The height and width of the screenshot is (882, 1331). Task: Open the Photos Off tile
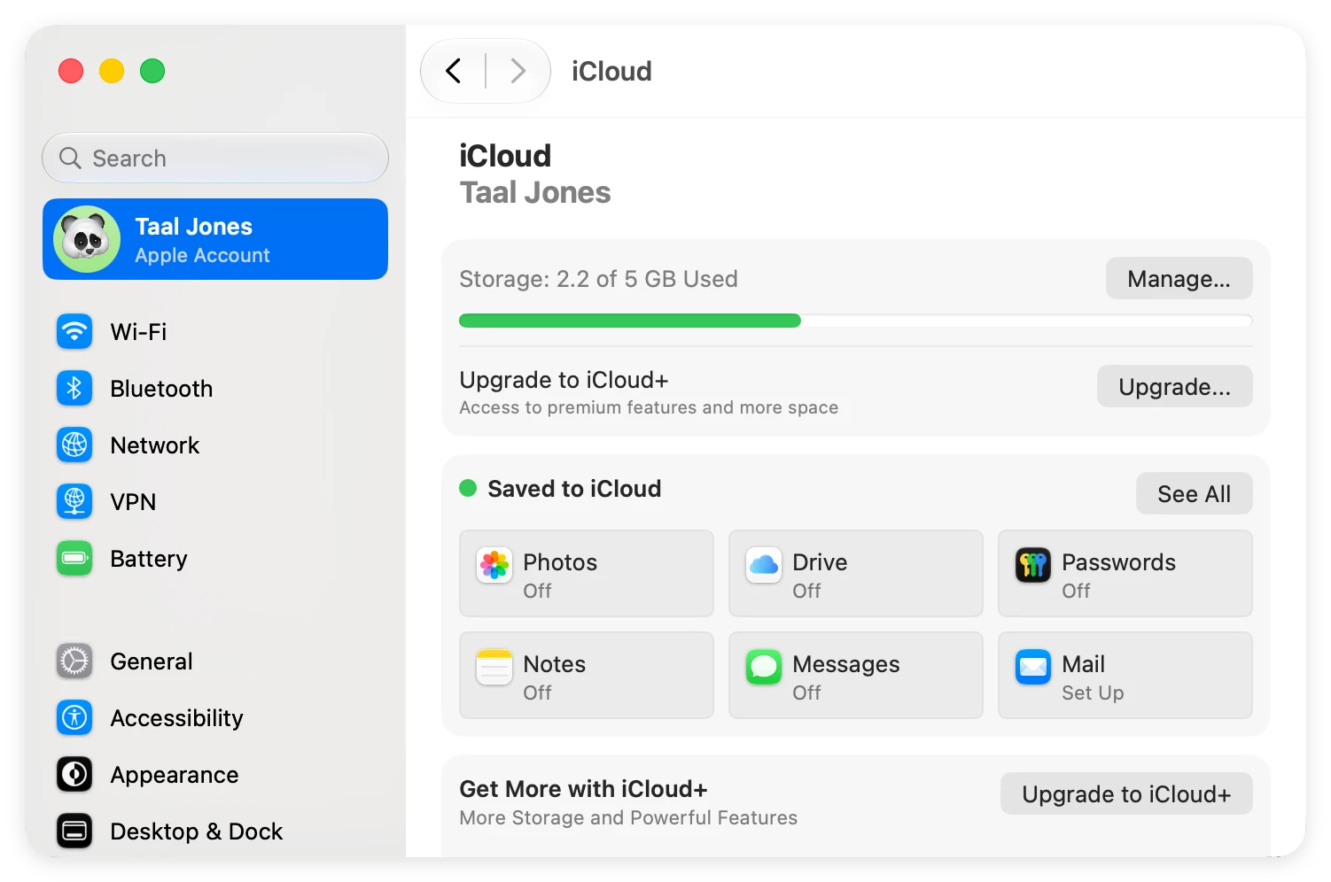(x=587, y=574)
